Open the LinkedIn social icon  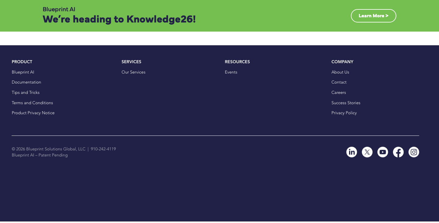tap(352, 152)
